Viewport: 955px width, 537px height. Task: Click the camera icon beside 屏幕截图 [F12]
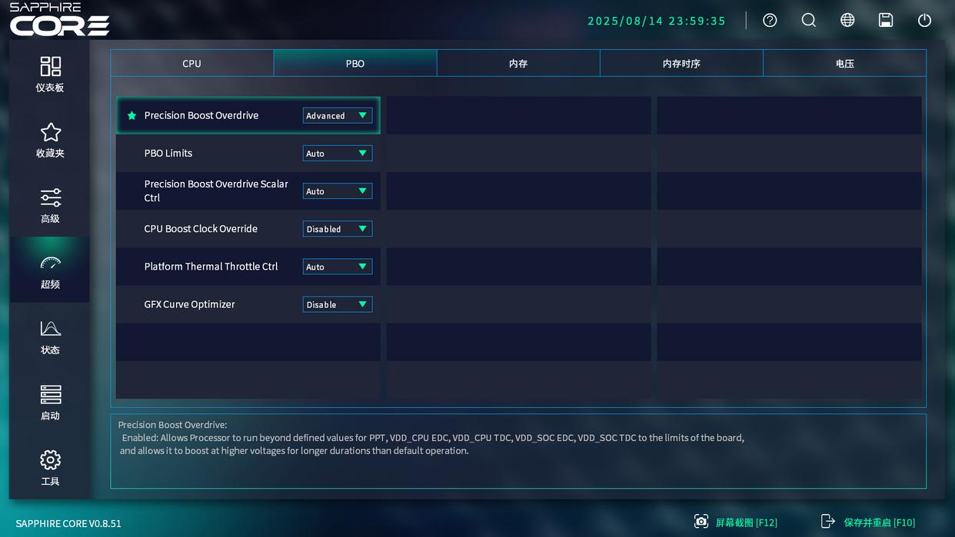coord(701,522)
